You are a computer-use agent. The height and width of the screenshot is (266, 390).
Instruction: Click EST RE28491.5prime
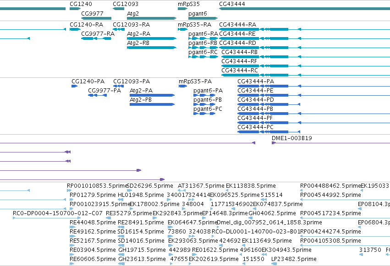[x=141, y=223]
